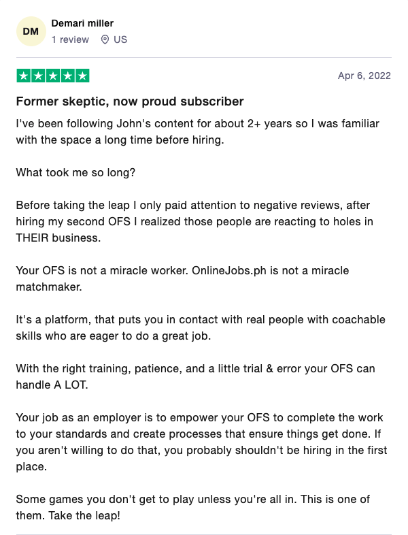Click the location pin icon
The height and width of the screenshot is (535, 408).
tap(105, 39)
